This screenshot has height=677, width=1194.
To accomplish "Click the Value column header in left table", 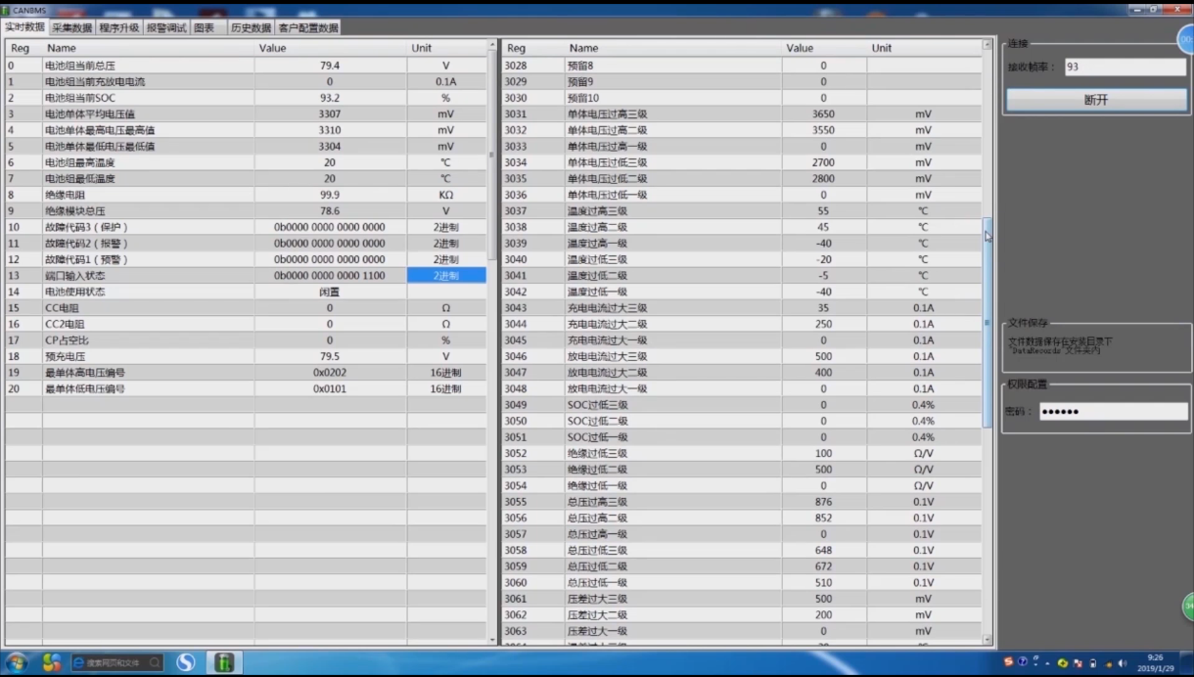I will coord(272,48).
